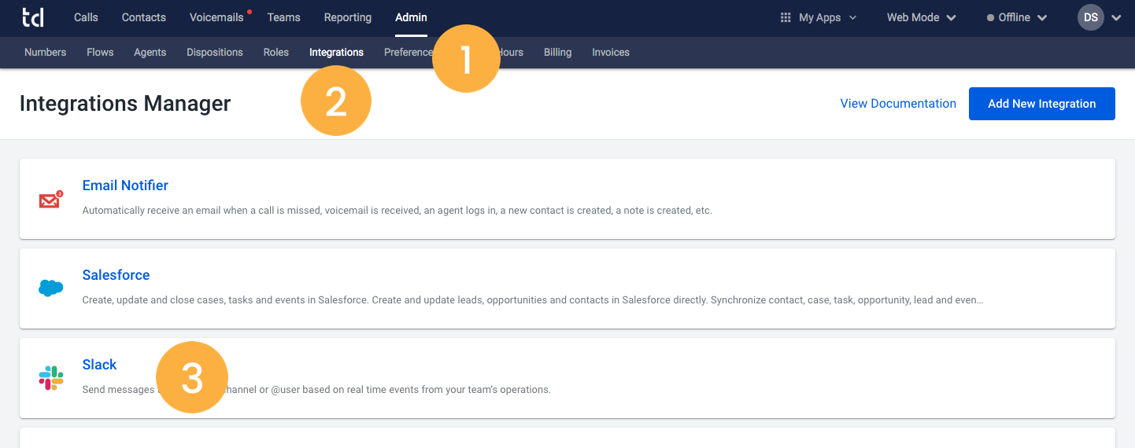
Task: Click the Slack logo icon
Action: click(50, 378)
